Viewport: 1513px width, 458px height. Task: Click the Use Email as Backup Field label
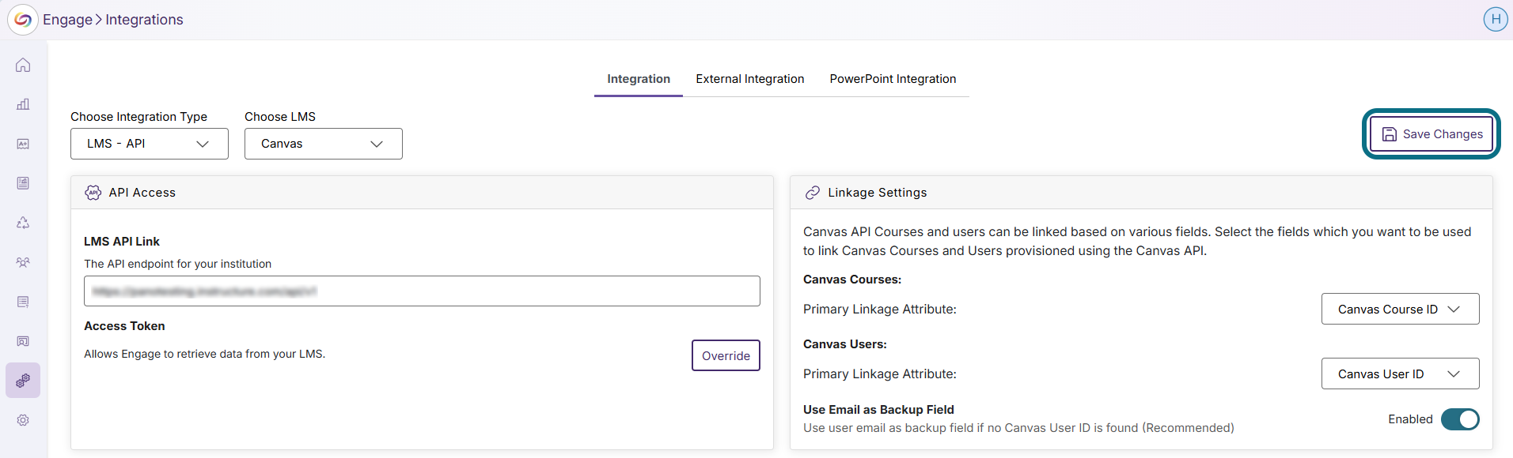(878, 410)
